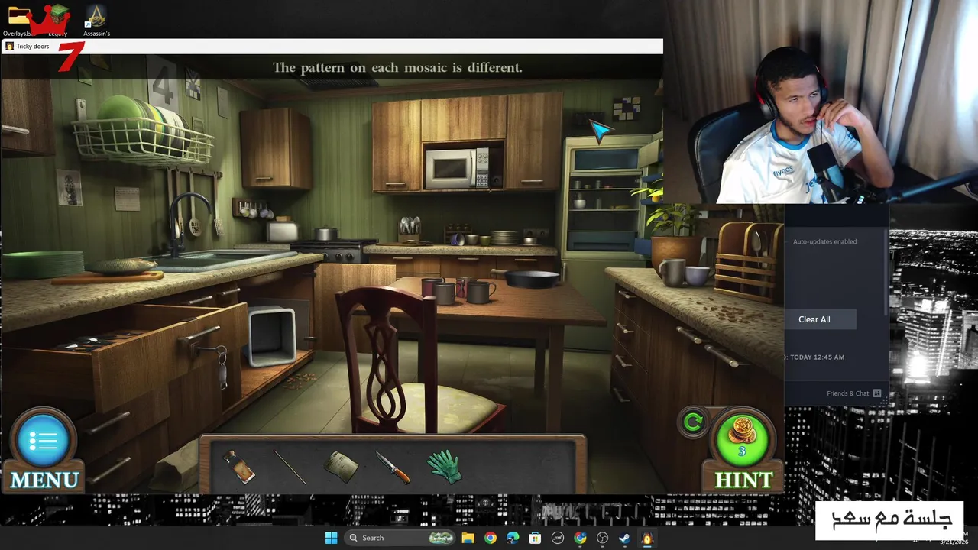This screenshot has width=978, height=550.
Task: Examine the mosaic tiles above the fridge
Action: point(627,108)
